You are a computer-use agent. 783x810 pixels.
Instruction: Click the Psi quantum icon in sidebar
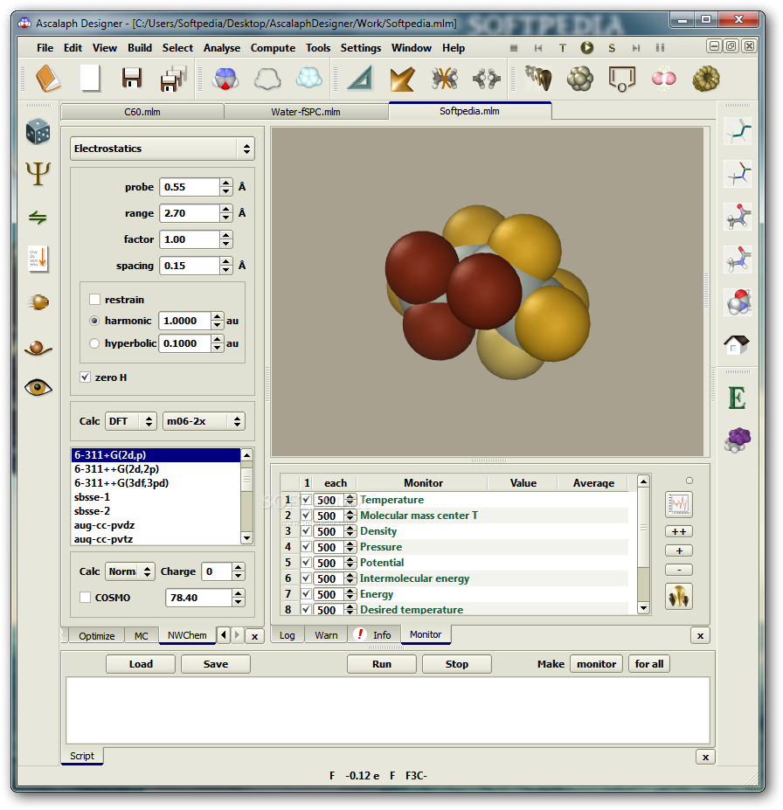(x=38, y=174)
